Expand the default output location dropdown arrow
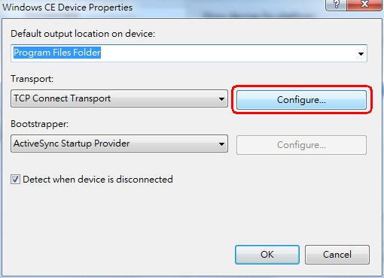 click(361, 53)
